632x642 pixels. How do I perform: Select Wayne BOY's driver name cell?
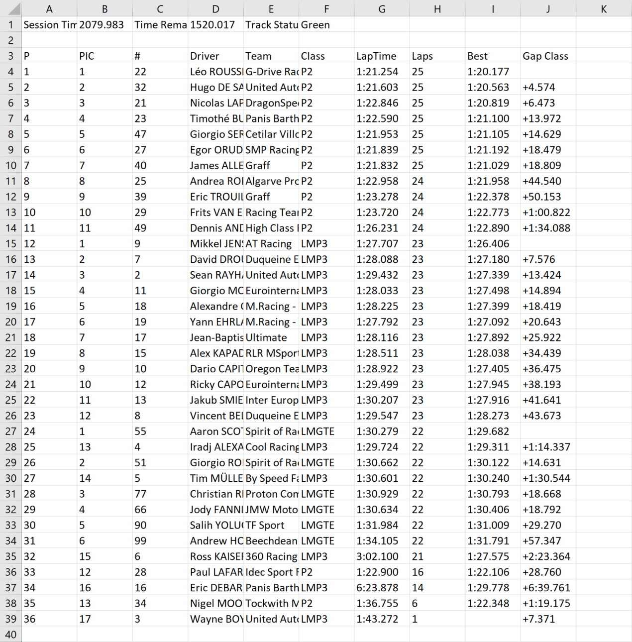(215, 619)
